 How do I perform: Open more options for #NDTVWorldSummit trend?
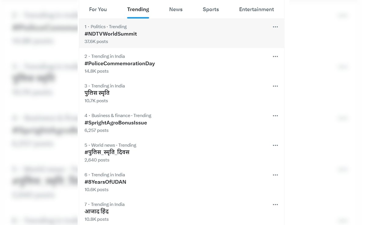click(x=275, y=27)
